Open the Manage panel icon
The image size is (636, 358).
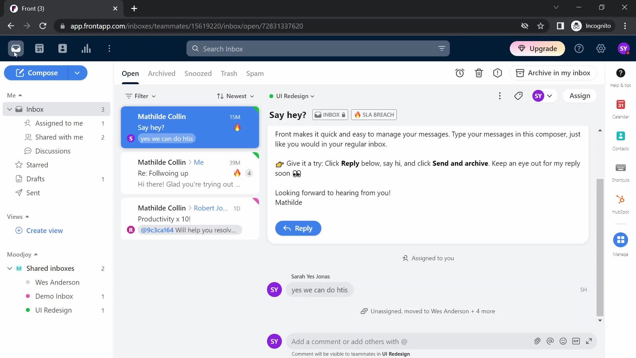(621, 240)
